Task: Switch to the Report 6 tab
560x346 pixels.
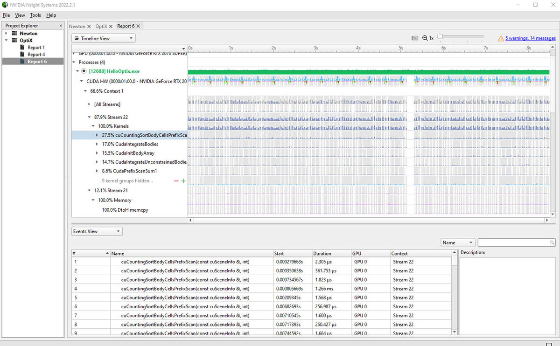Action: [126, 27]
